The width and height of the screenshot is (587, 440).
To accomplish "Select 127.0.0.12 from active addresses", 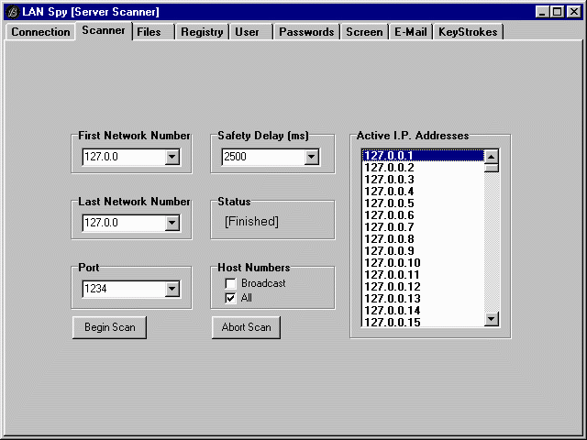I will pyautogui.click(x=393, y=287).
